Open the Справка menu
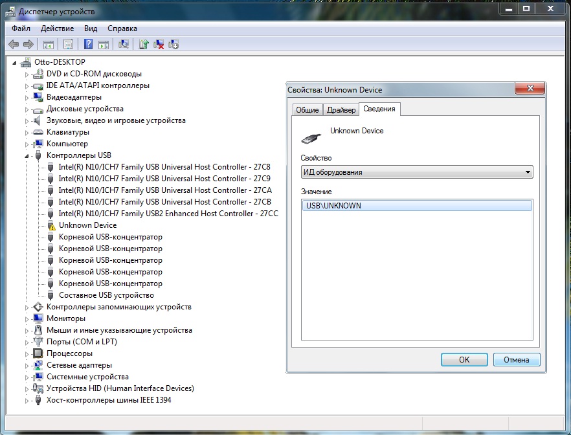Viewport: 571px width, 435px height. tap(122, 28)
